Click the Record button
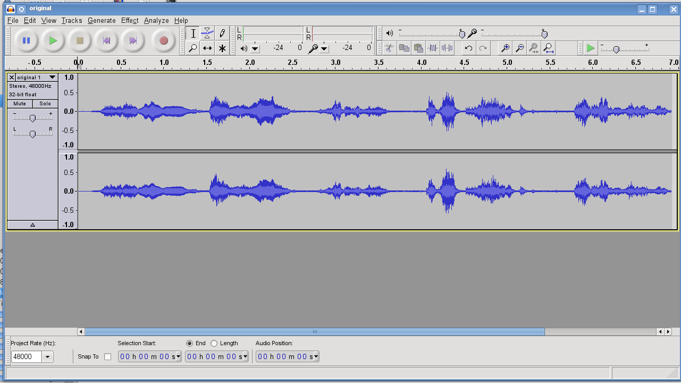The image size is (681, 383). [163, 40]
